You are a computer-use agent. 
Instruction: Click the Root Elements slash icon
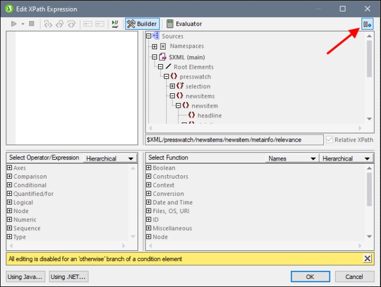tap(168, 66)
